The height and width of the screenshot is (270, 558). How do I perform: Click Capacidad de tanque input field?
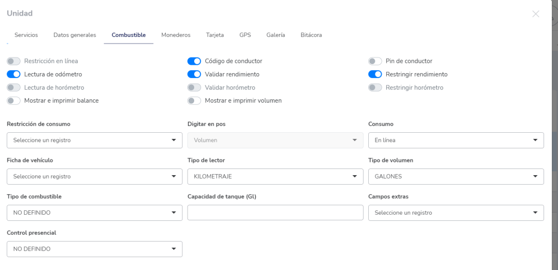click(x=275, y=213)
